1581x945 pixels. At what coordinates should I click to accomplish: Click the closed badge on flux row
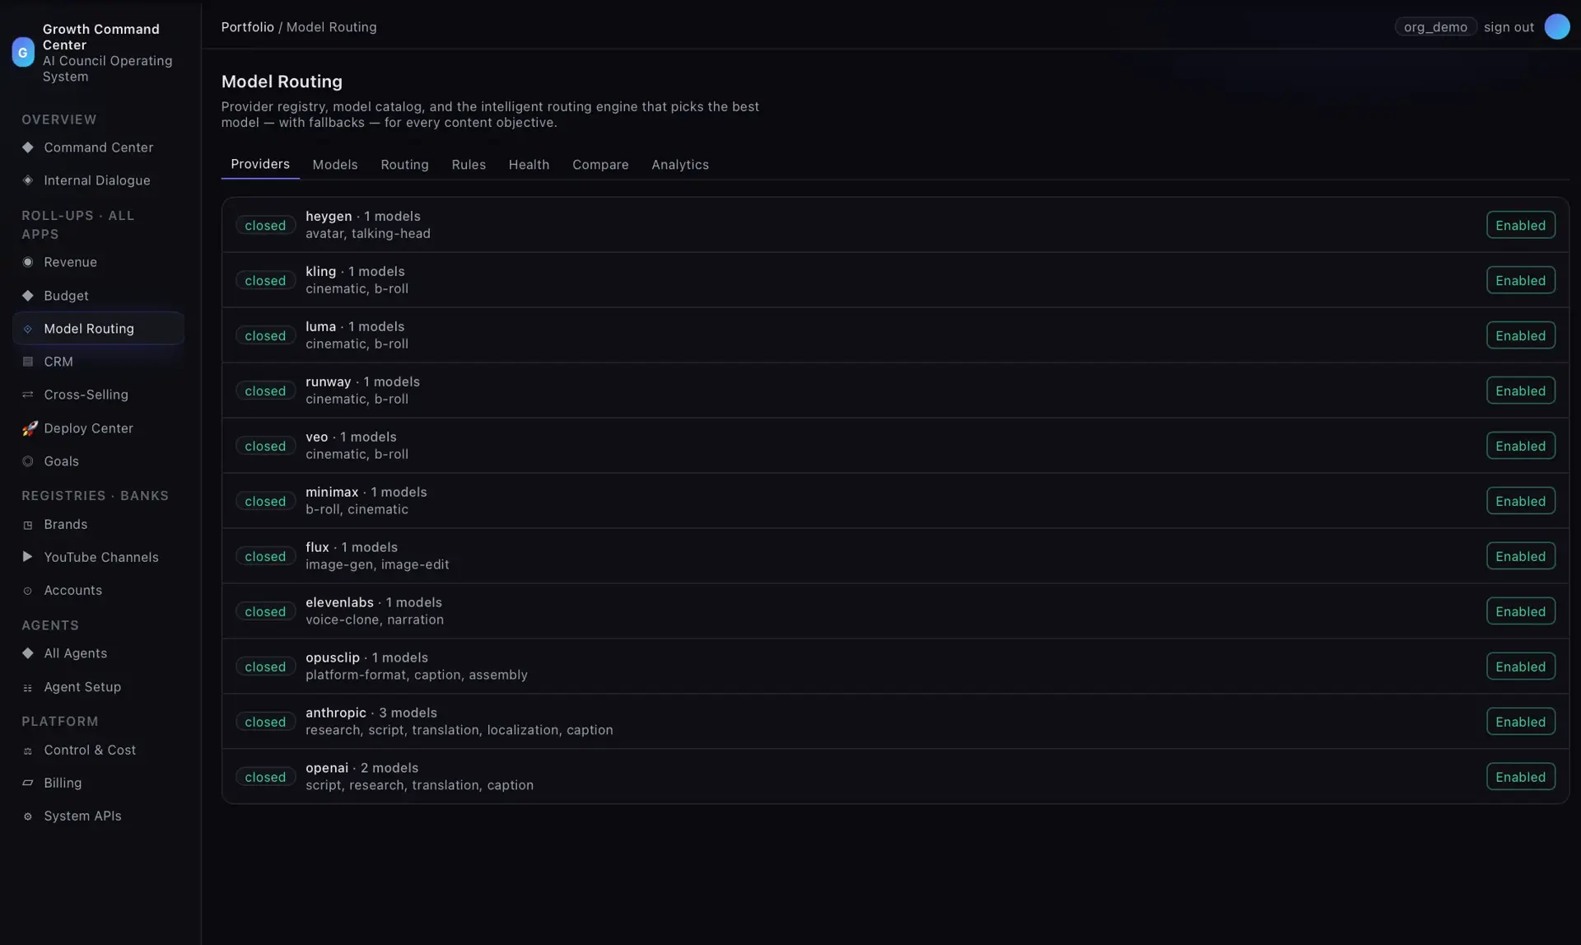pos(265,556)
